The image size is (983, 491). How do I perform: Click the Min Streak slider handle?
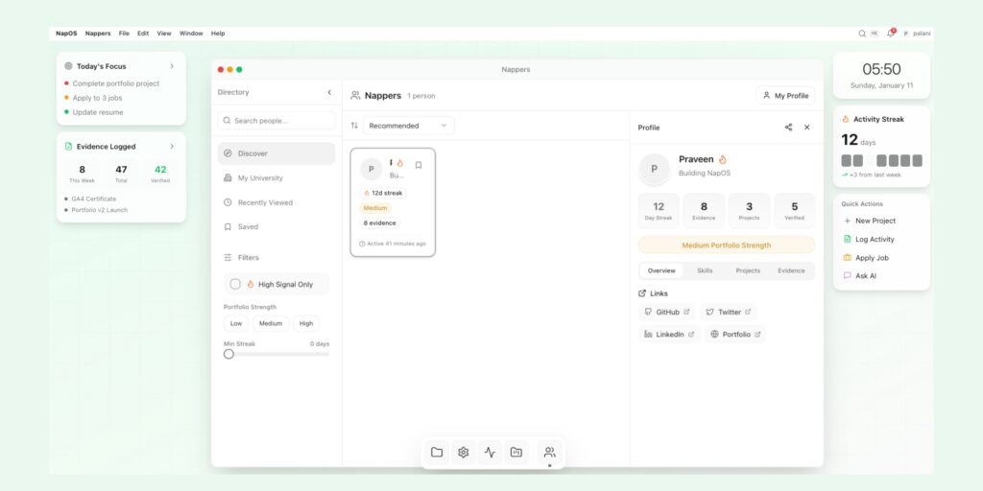[x=228, y=354]
